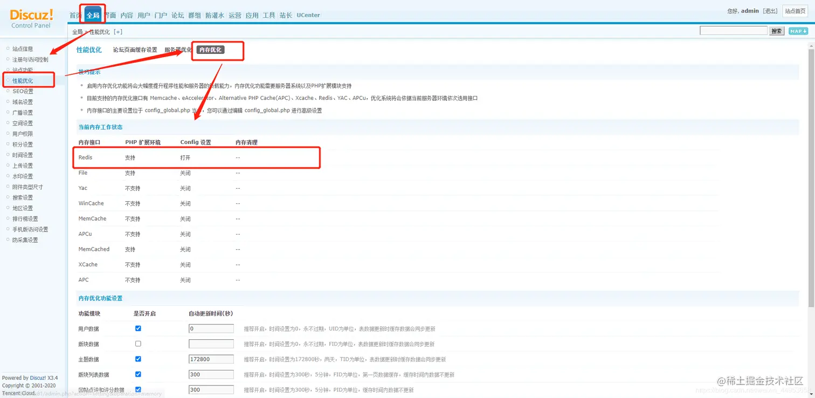
Task: Open 排行榜设置 in the sidebar
Action: click(x=25, y=219)
